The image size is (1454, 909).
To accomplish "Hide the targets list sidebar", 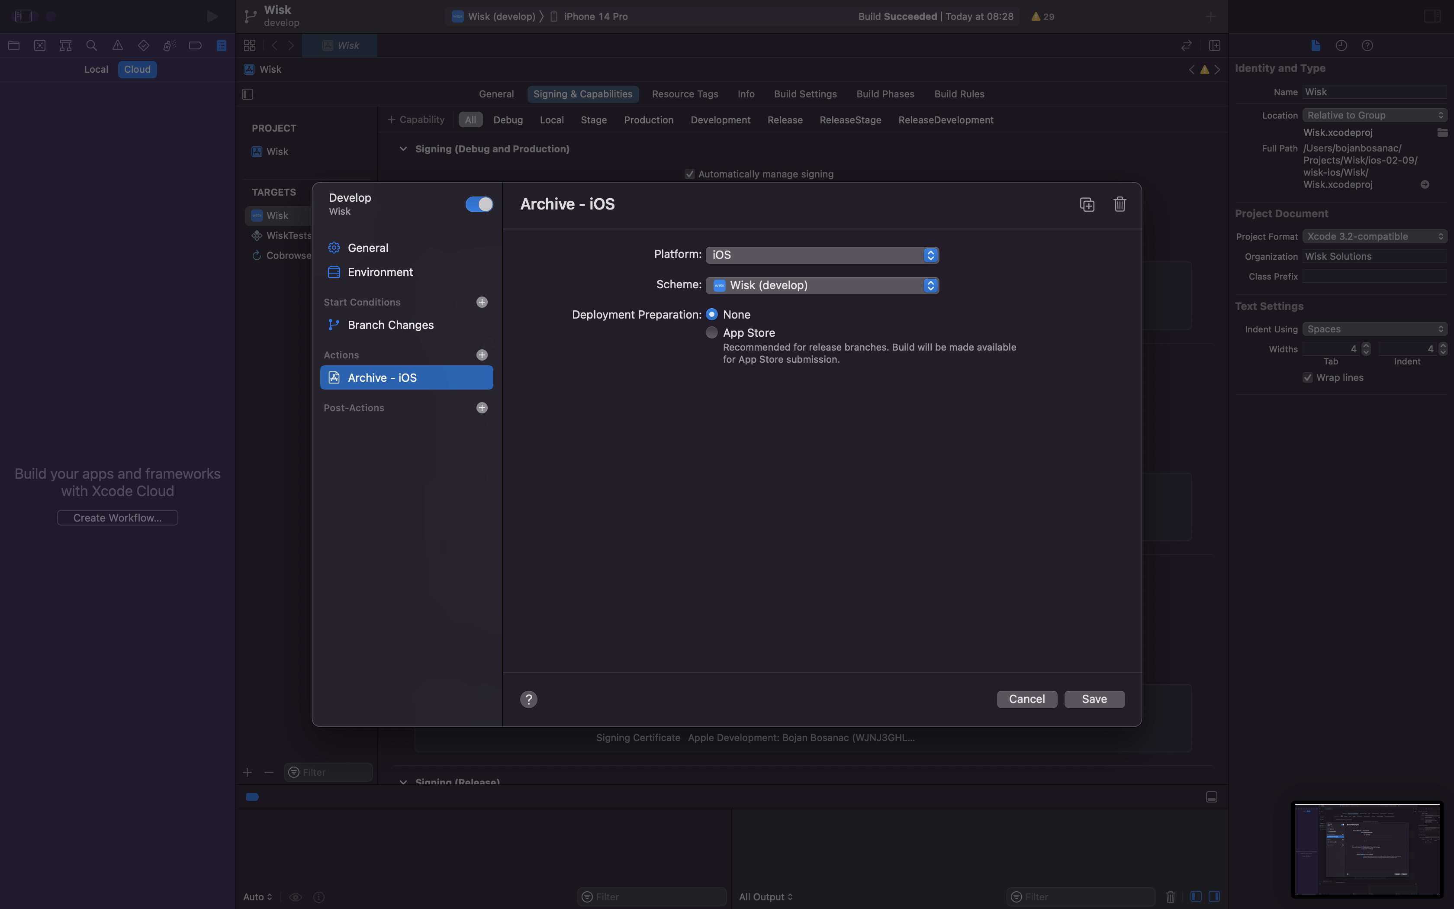I will point(248,94).
